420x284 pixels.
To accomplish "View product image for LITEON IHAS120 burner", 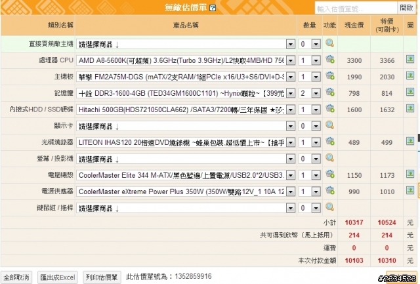I will (410, 141).
